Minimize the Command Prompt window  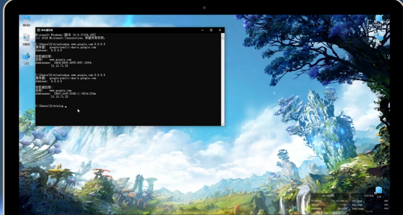tap(202, 30)
